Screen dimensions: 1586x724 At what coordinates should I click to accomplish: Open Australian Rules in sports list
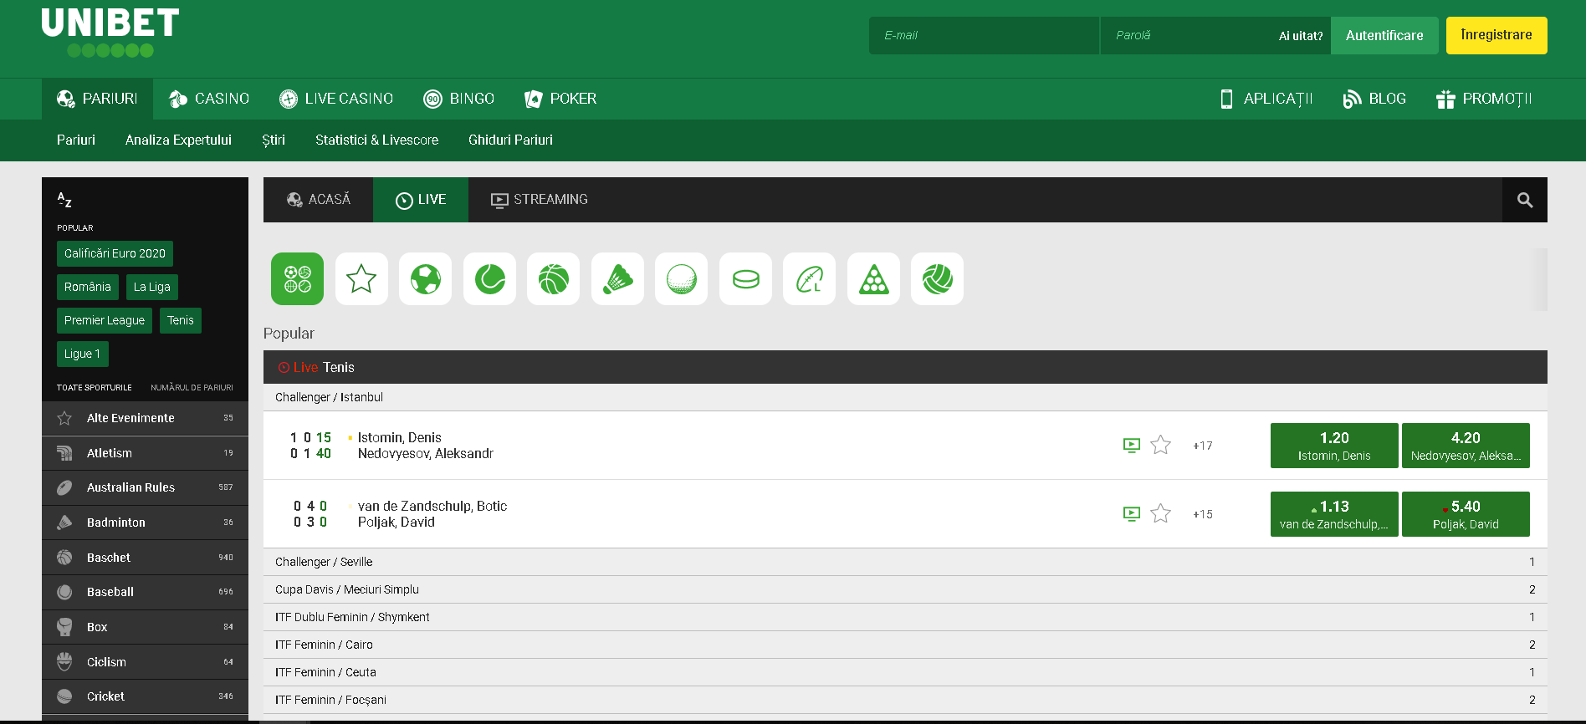pos(145,487)
